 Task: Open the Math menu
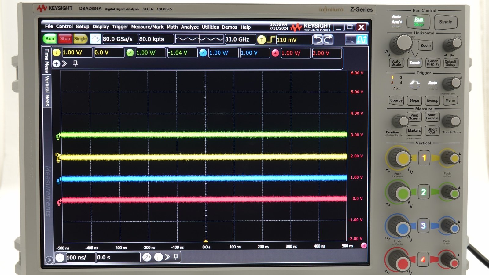[x=172, y=27]
